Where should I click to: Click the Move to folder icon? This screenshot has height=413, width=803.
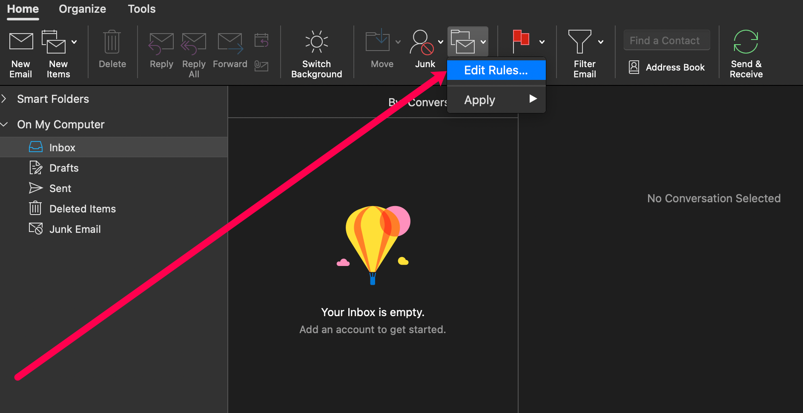(x=377, y=41)
